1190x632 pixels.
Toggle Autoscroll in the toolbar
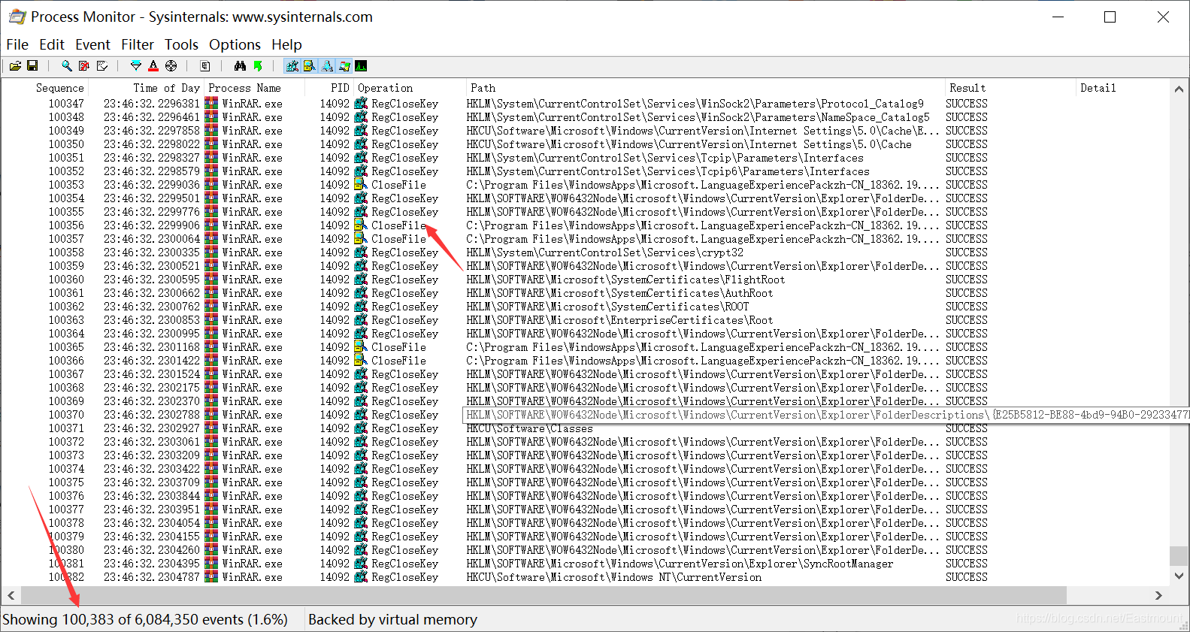click(84, 66)
